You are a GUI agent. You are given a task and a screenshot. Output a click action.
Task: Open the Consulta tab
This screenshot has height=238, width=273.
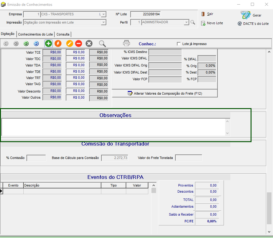(63, 34)
